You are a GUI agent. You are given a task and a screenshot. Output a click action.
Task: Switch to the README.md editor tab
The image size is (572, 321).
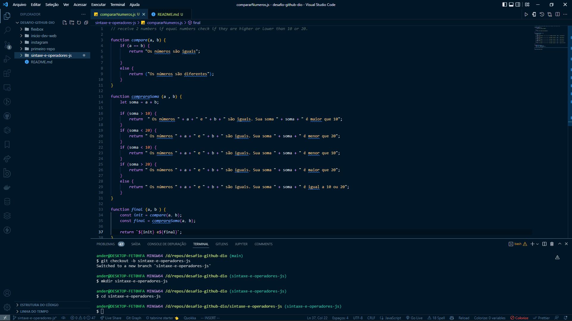tap(168, 14)
